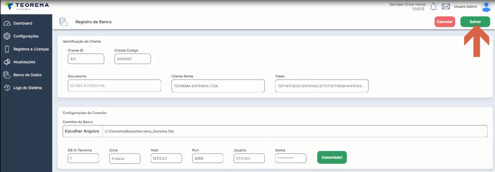The height and width of the screenshot is (172, 495).
Task: Click the Configurações da Conexão heading
Action: coord(84,113)
